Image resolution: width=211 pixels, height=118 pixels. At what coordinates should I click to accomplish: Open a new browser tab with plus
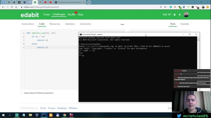click(x=89, y=2)
